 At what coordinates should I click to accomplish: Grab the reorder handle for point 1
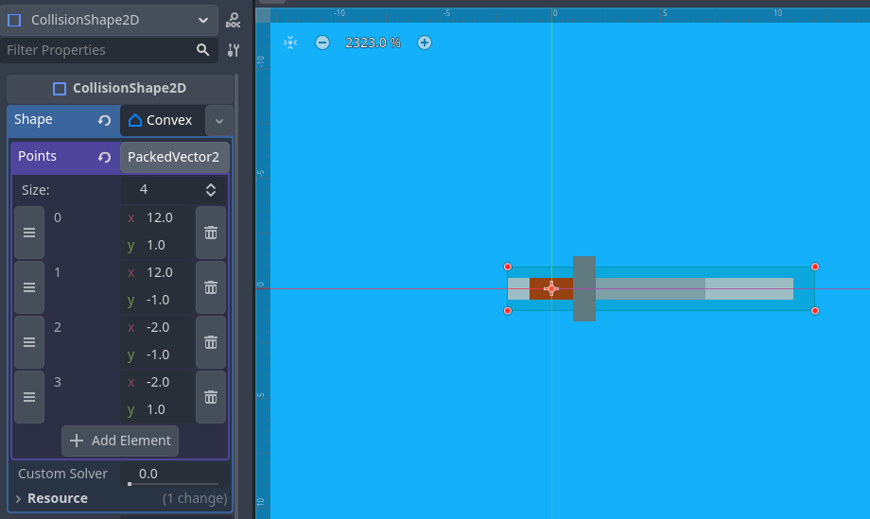pos(29,286)
